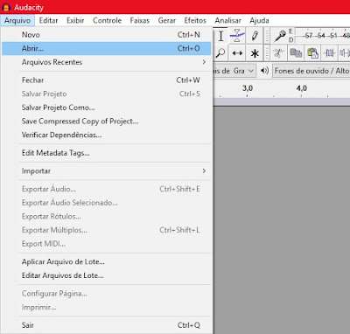Choose Imprimir... from the menu
This screenshot has height=334, width=350.
click(107, 307)
